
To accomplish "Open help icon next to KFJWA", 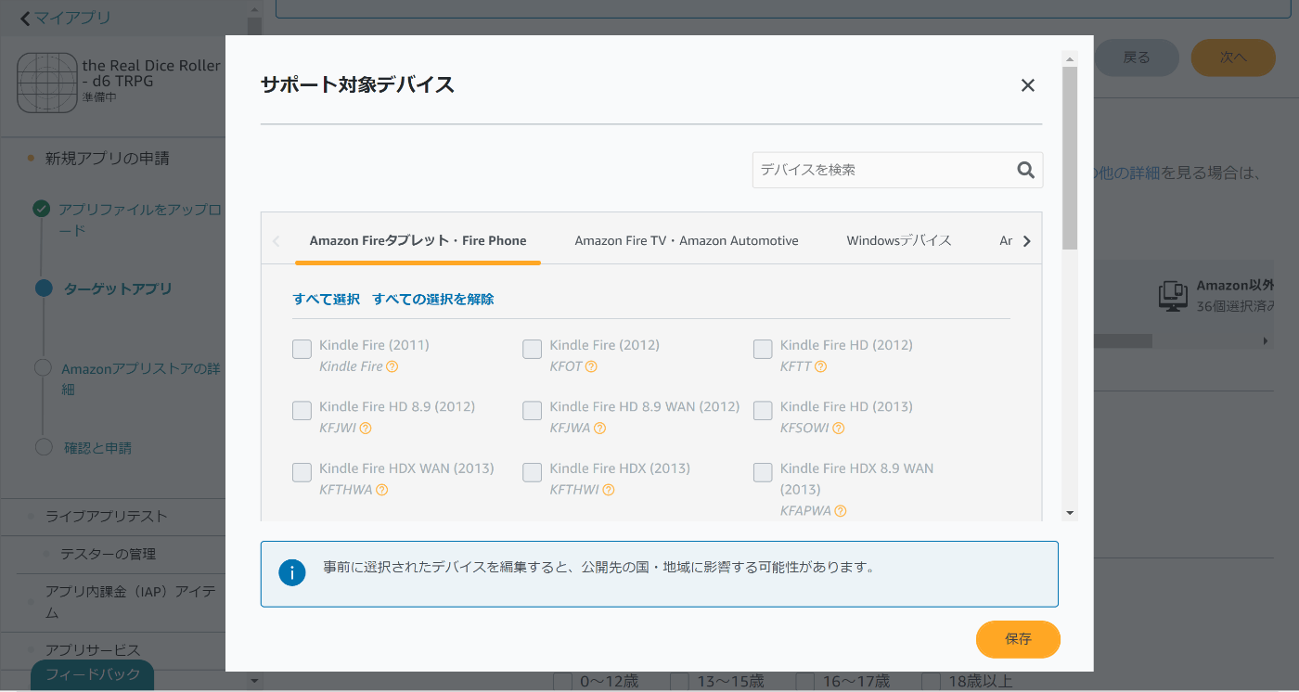I will point(599,428).
